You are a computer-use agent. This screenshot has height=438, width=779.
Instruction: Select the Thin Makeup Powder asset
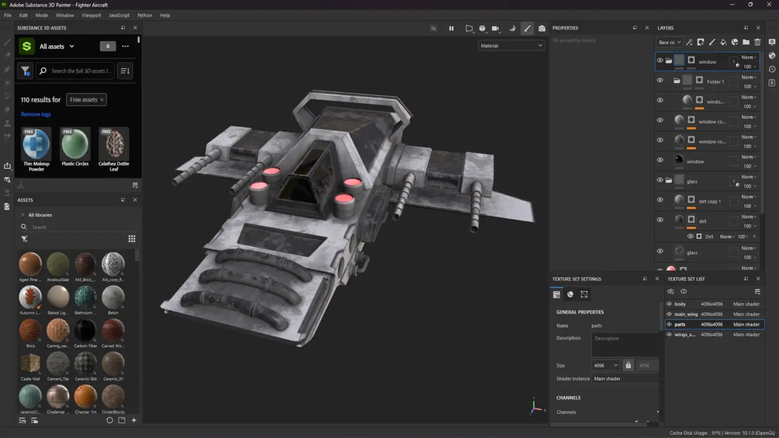tap(36, 144)
